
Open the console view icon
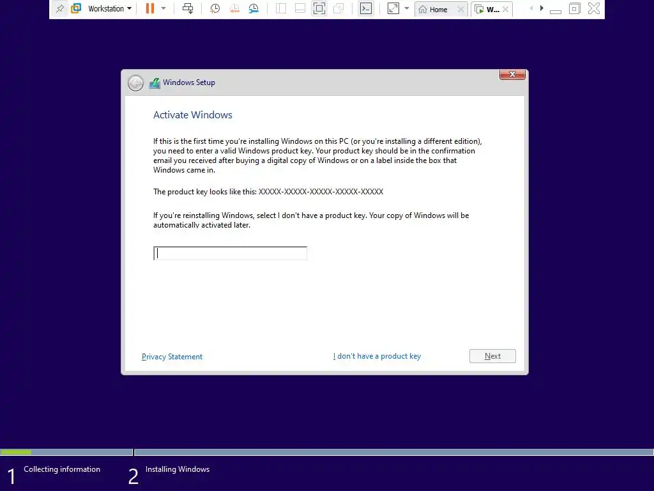(366, 8)
